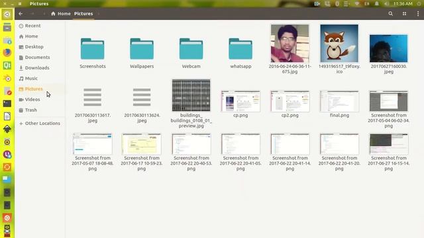This screenshot has height=238, width=424.
Task: Select the 20170630113617.jpeg file icon
Action: (93, 97)
